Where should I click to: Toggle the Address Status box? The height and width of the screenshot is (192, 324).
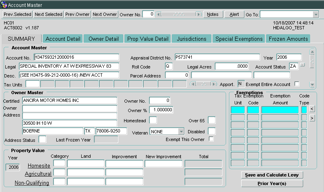42,139
